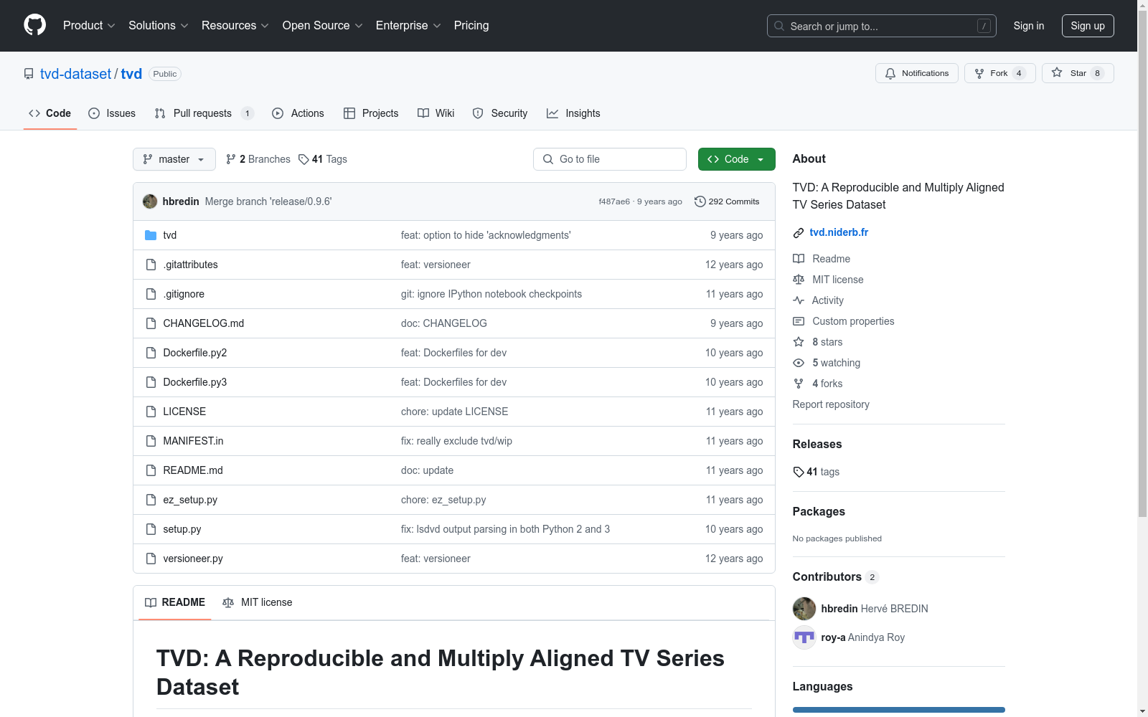Screen dimensions: 1148x717
Task: Click the commit history clock icon
Action: tap(700, 201)
